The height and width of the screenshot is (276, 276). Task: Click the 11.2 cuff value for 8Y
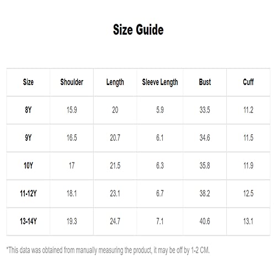click(x=248, y=110)
